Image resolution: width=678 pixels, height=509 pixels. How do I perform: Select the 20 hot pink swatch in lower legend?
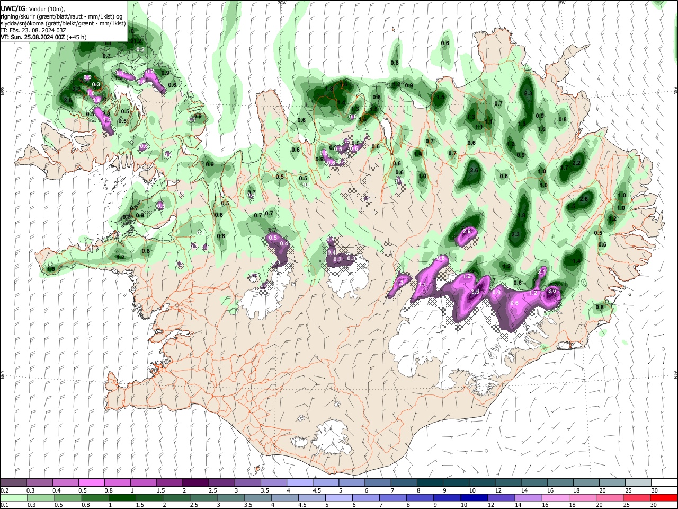point(609,497)
